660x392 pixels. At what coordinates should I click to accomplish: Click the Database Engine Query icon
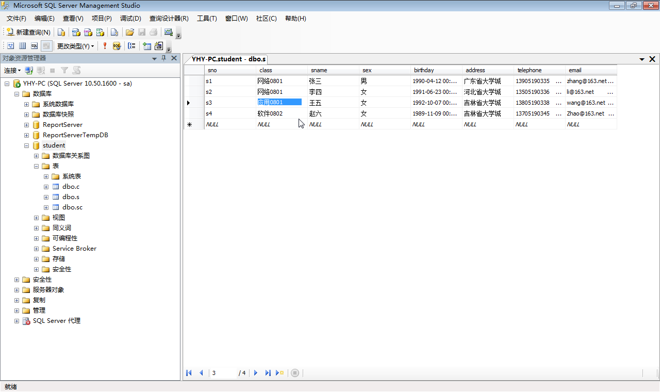[x=61, y=32]
